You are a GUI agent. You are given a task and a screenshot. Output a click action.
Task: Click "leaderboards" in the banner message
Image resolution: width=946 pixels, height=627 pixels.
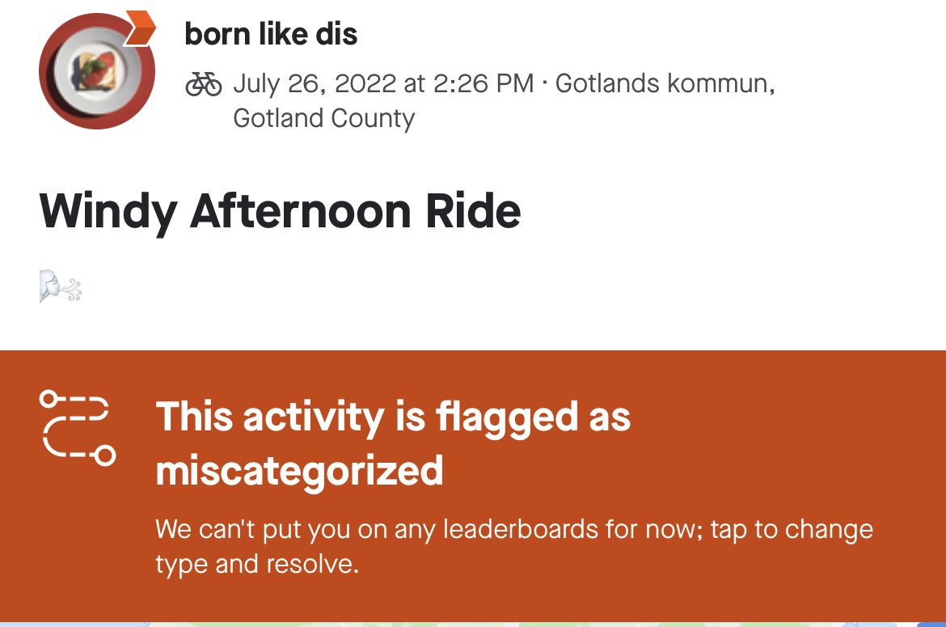coord(496,529)
